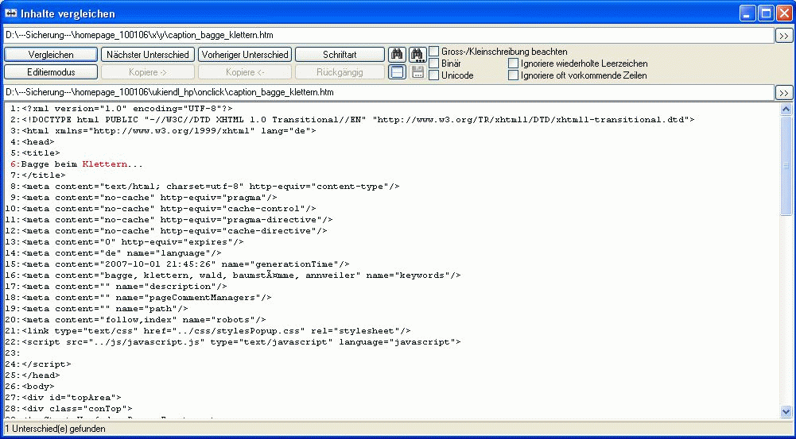The image size is (796, 439).
Task: Enable Ignoriere wiederholte Leerzeichen
Action: tap(514, 64)
